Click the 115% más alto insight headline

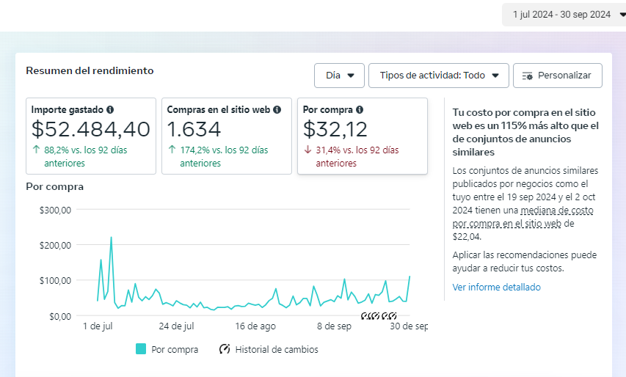click(x=525, y=132)
